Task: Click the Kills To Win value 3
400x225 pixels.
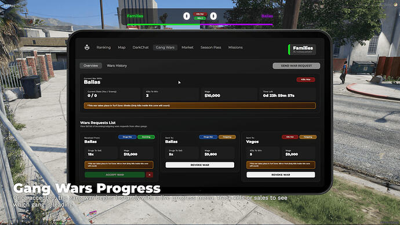Action: (147, 96)
